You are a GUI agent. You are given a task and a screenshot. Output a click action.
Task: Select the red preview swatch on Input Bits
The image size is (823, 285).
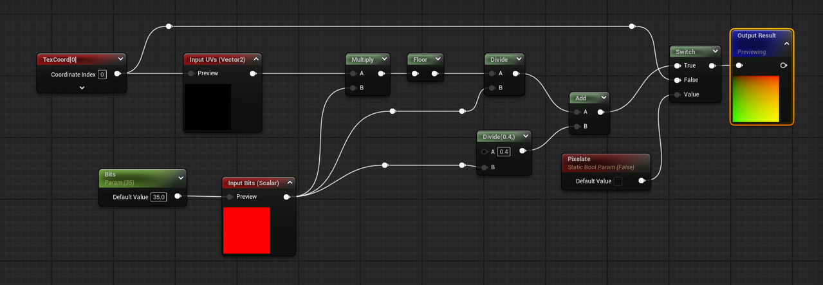coord(246,230)
